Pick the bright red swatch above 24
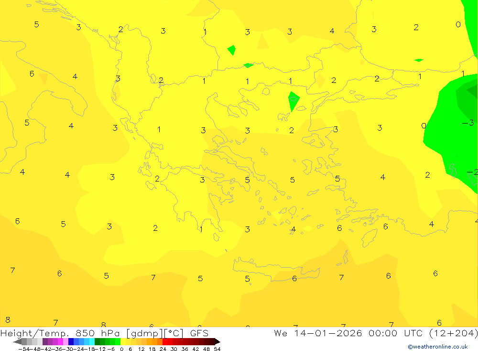 coord(165,342)
